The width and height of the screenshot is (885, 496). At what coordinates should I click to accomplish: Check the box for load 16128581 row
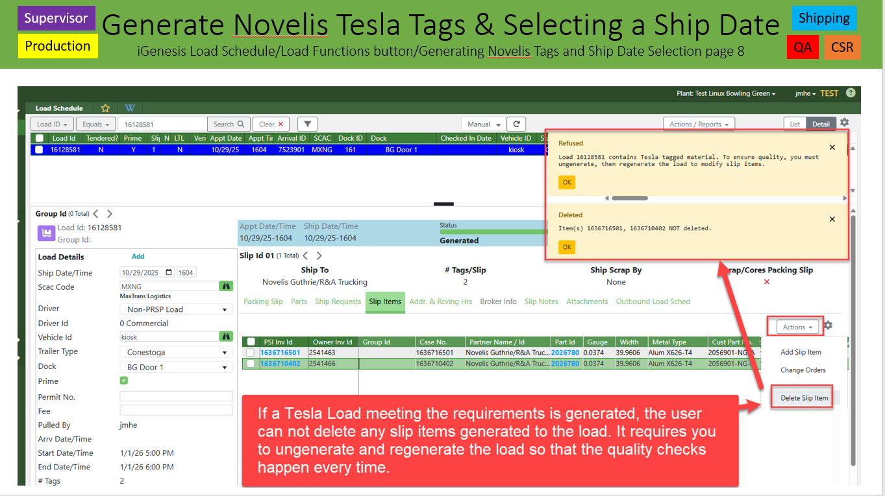[x=40, y=149]
